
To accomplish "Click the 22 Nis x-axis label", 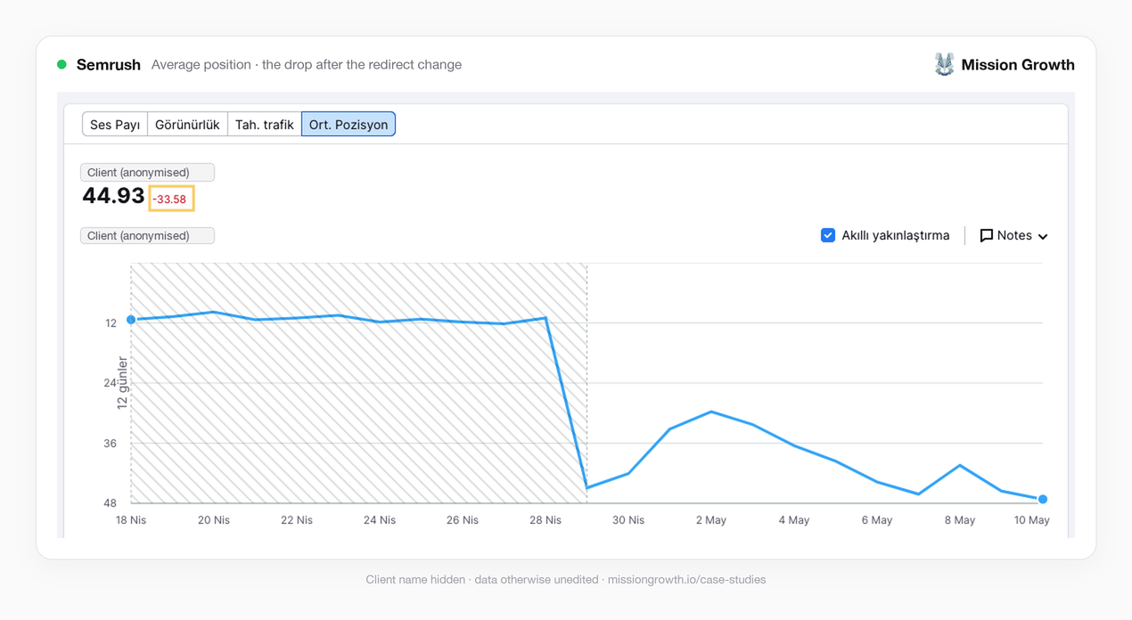I will click(297, 520).
